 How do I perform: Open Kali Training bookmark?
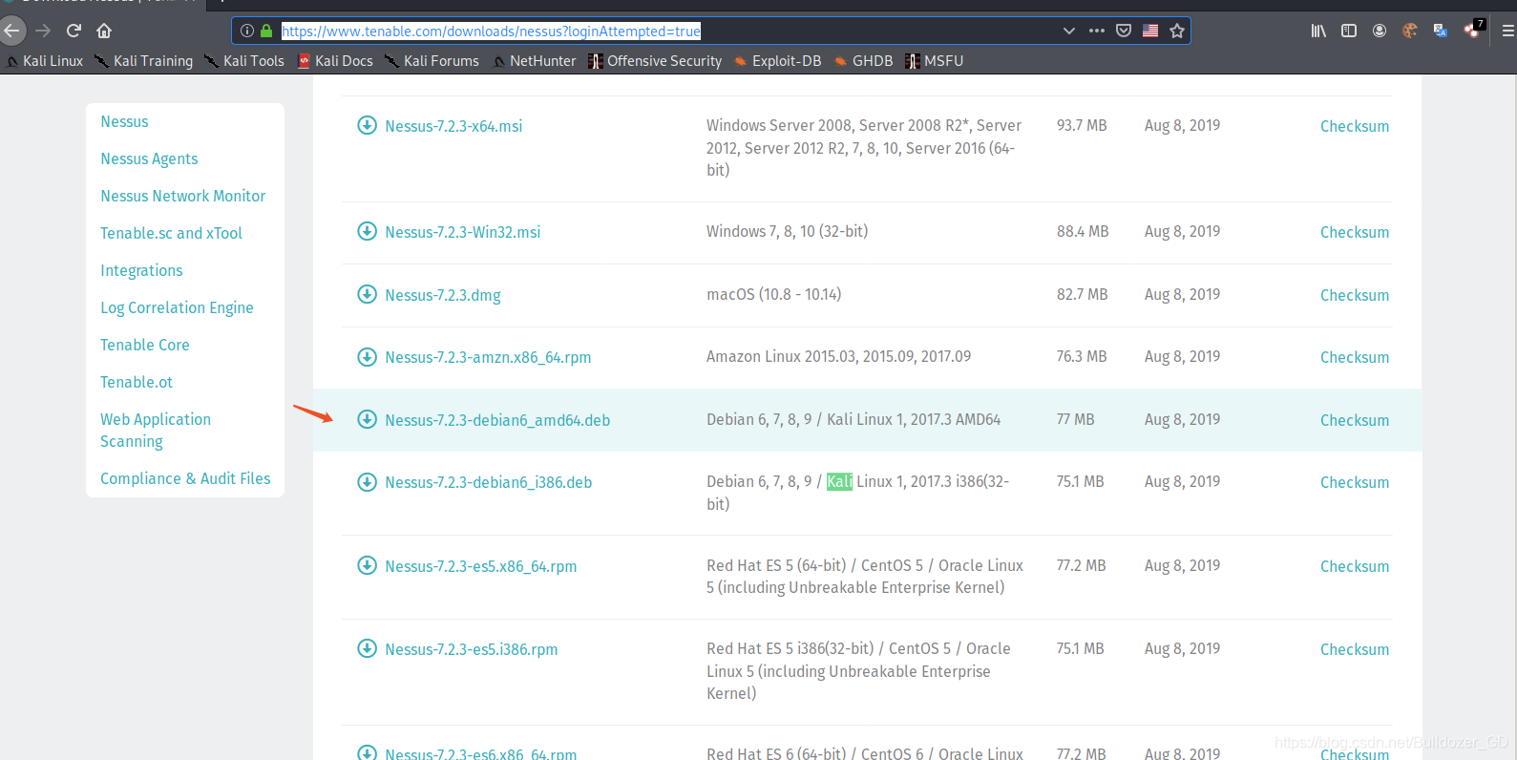(x=144, y=61)
